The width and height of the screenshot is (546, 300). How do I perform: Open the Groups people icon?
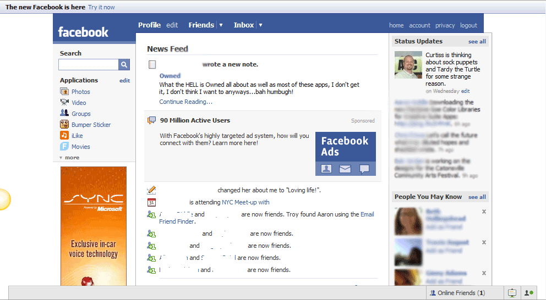[64, 113]
